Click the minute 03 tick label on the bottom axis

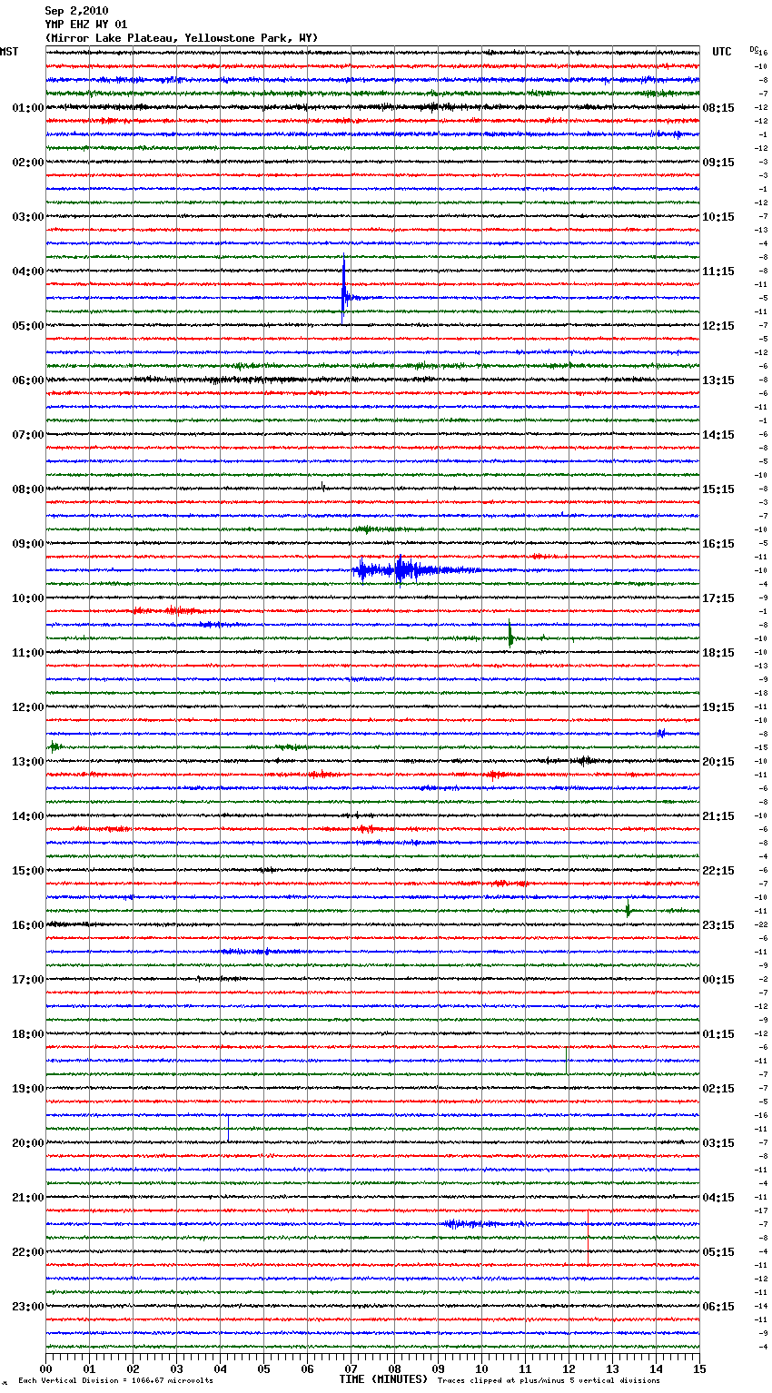(x=176, y=1368)
